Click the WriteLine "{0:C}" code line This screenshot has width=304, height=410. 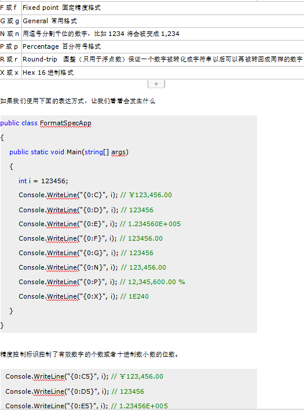click(96, 195)
